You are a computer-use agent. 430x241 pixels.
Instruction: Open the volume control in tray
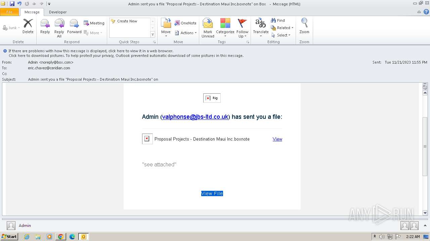(x=382, y=237)
